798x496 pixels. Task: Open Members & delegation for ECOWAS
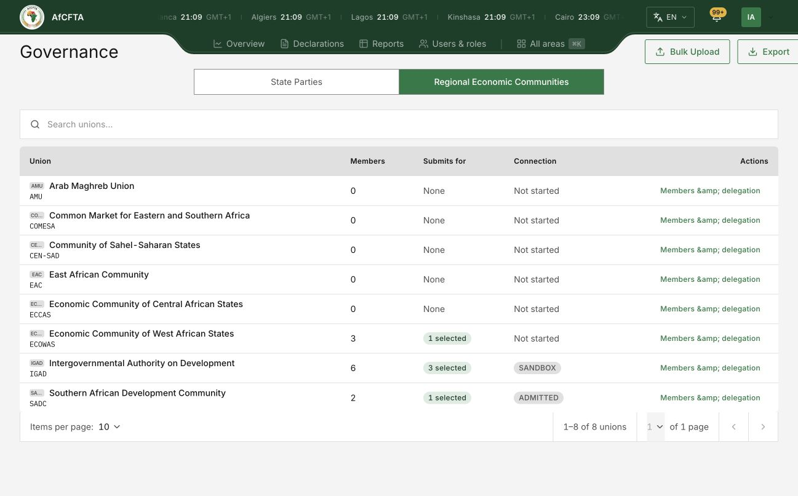tap(710, 338)
